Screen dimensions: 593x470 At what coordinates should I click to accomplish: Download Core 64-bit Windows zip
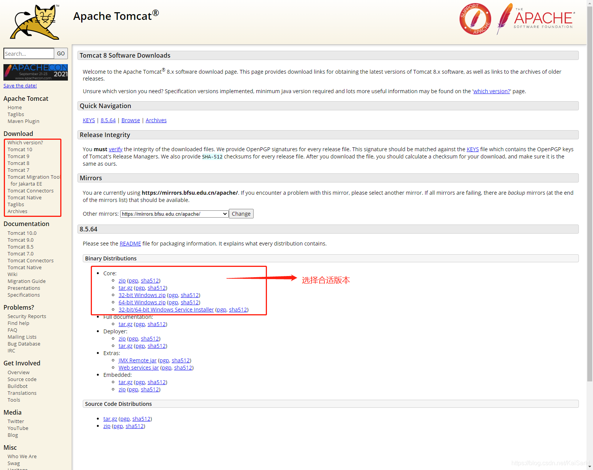point(142,302)
